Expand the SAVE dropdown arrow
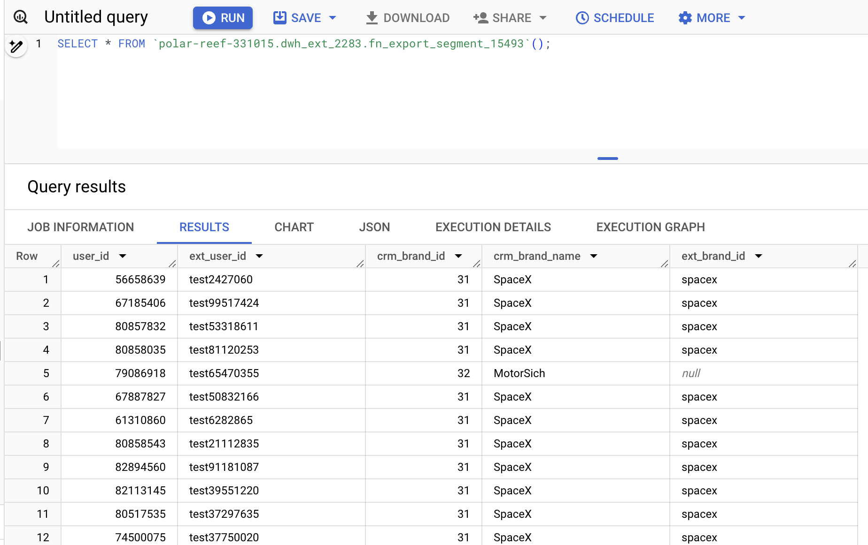 tap(333, 18)
